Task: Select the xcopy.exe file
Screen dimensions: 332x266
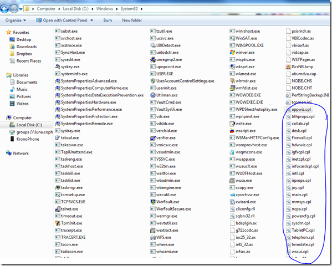Action: (x=242, y=188)
